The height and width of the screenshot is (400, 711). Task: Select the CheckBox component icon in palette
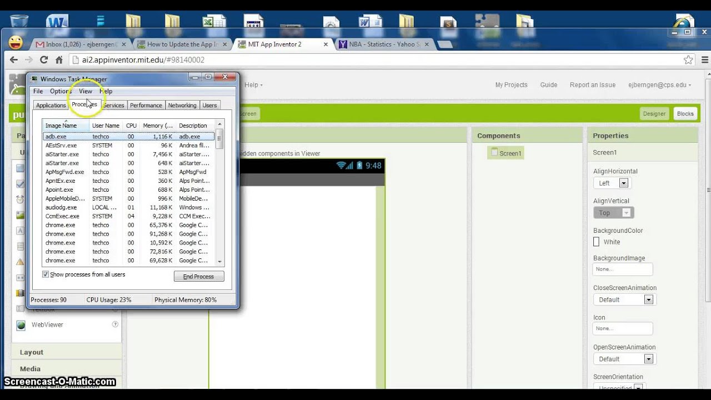(x=21, y=184)
